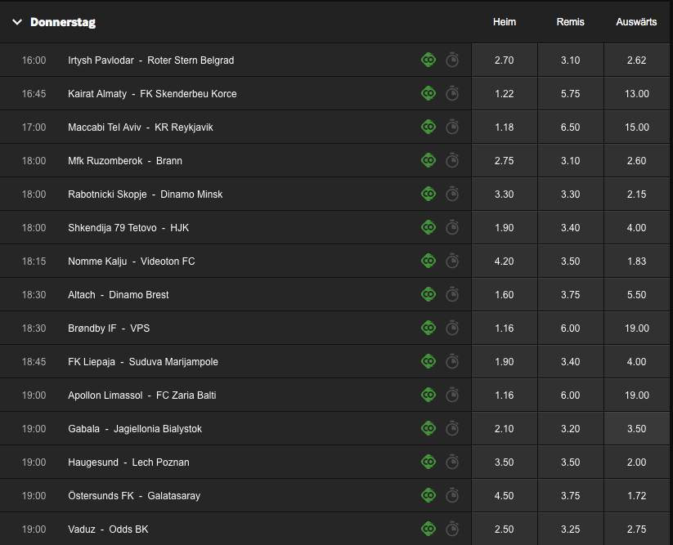Image resolution: width=673 pixels, height=545 pixels.
Task: Click stopwatch icon for Mfk Ruzomberok match
Action: pyautogui.click(x=452, y=160)
